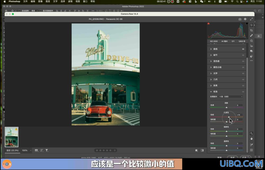Screen dimensions: 265x170
Task: Expand the 光学 panel
Action: pyautogui.click(x=211, y=73)
